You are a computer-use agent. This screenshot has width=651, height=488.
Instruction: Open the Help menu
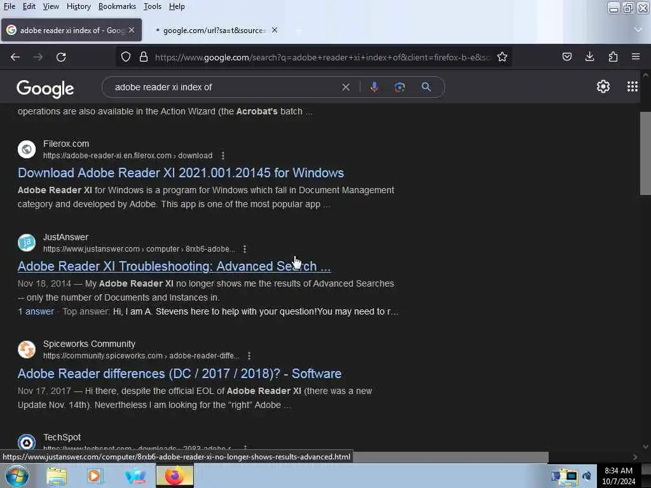pyautogui.click(x=177, y=6)
